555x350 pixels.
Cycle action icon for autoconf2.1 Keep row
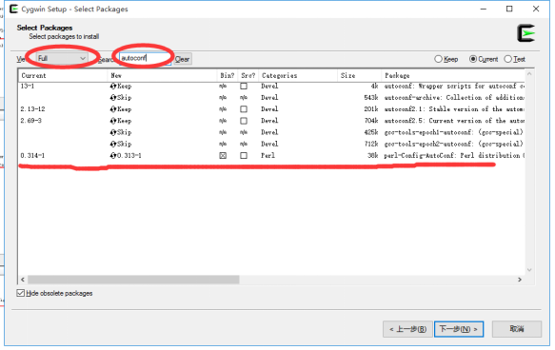tap(113, 109)
